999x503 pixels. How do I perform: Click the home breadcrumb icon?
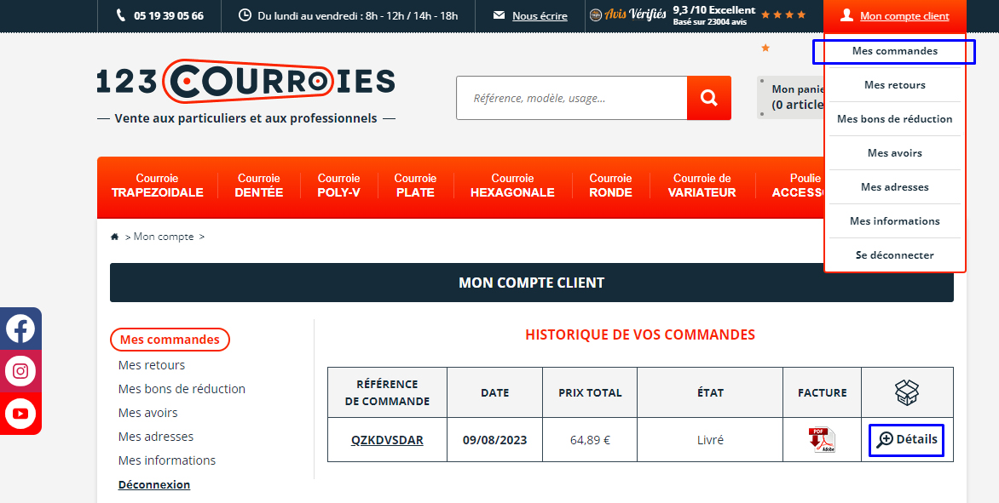(115, 237)
